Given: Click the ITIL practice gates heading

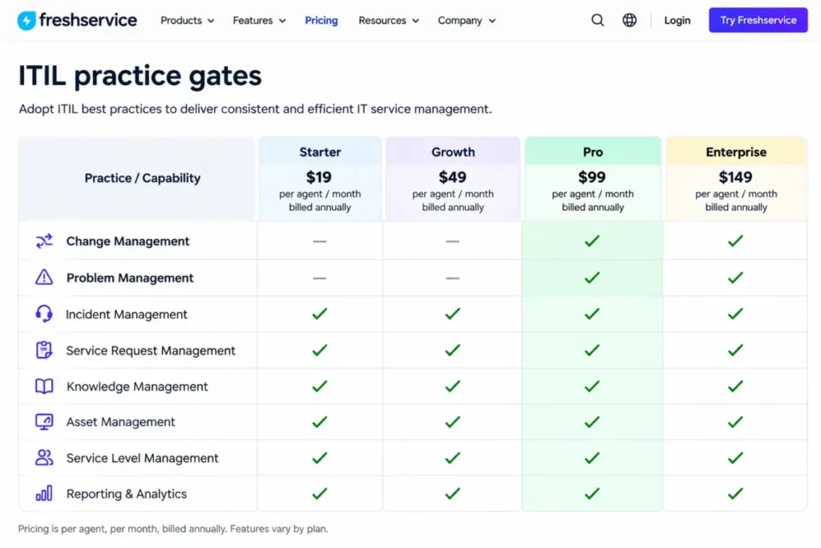Looking at the screenshot, I should point(140,75).
